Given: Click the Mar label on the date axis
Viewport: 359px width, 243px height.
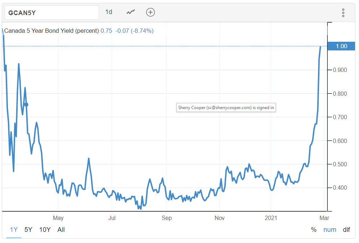Looking at the screenshot, I should (324, 218).
